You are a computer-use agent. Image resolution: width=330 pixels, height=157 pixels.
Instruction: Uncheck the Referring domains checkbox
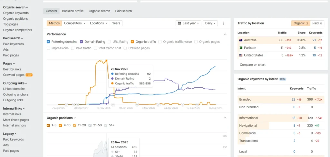[48, 42]
